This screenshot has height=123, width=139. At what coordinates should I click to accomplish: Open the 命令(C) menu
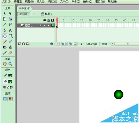pos(76,1)
